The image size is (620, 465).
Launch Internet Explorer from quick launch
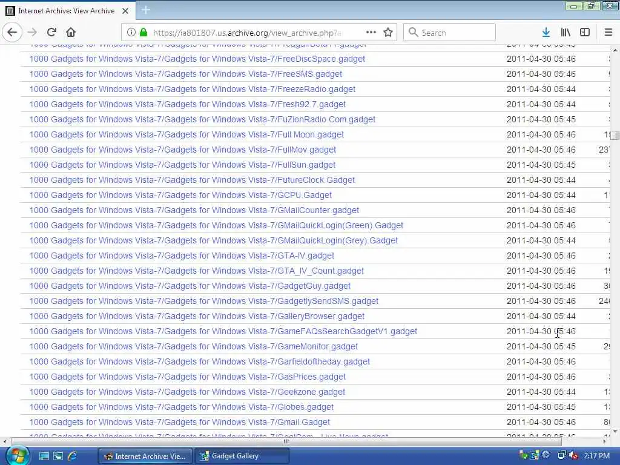pos(73,457)
